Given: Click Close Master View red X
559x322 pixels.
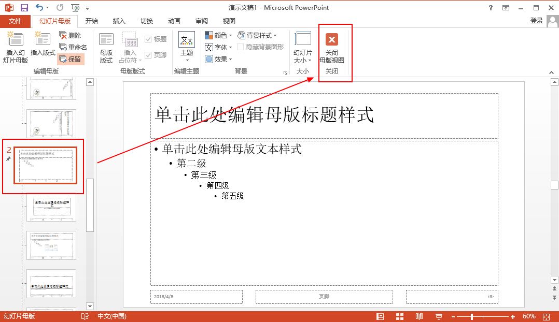Looking at the screenshot, I should click(331, 39).
